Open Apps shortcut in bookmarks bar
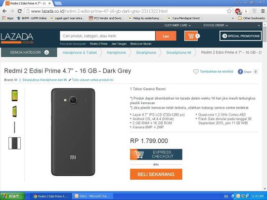 [7, 18]
